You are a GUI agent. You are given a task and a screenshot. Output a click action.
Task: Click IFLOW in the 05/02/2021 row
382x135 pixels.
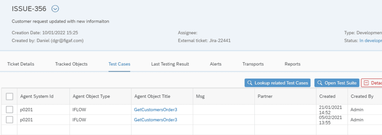click(x=79, y=120)
